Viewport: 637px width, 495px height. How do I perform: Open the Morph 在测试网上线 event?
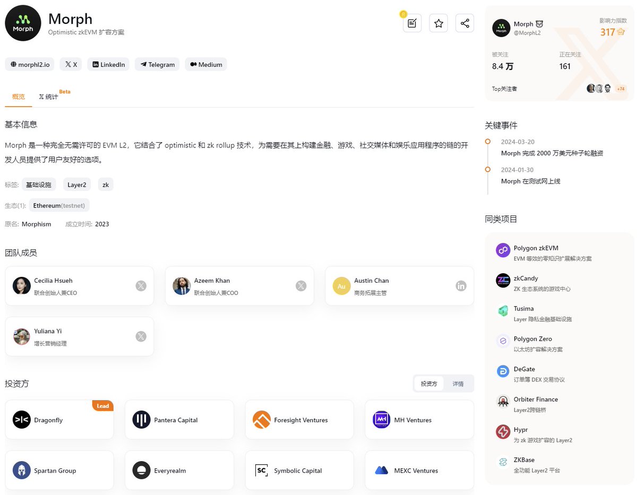[531, 181]
